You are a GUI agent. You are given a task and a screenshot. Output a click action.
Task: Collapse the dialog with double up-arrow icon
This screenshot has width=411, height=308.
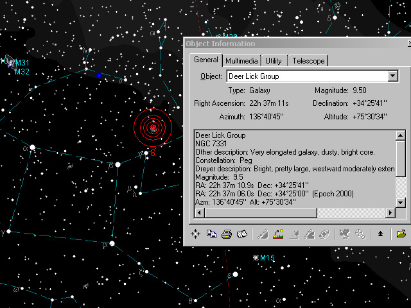[x=380, y=234]
